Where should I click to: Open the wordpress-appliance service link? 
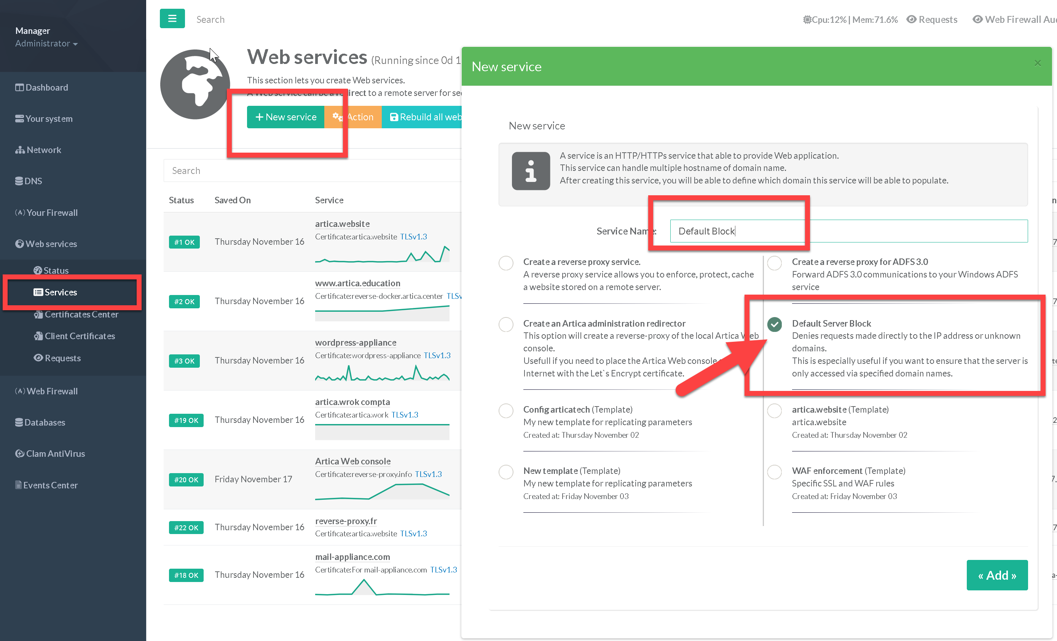pos(355,342)
